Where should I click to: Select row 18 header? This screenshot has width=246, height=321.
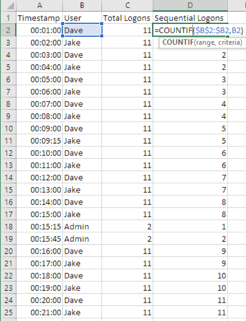tap(8, 226)
